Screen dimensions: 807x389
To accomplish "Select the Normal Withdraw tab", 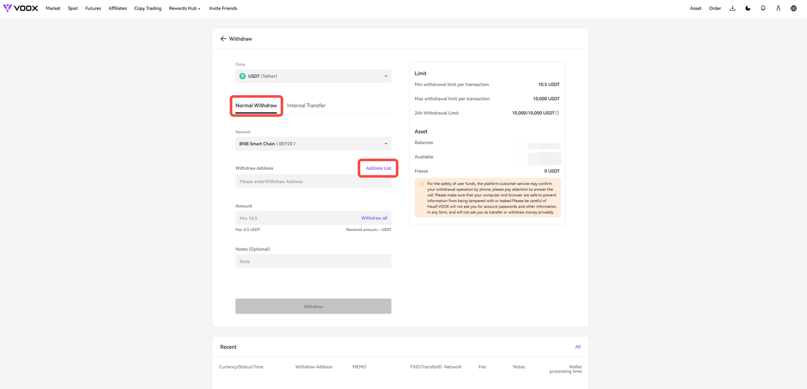I will point(256,106).
